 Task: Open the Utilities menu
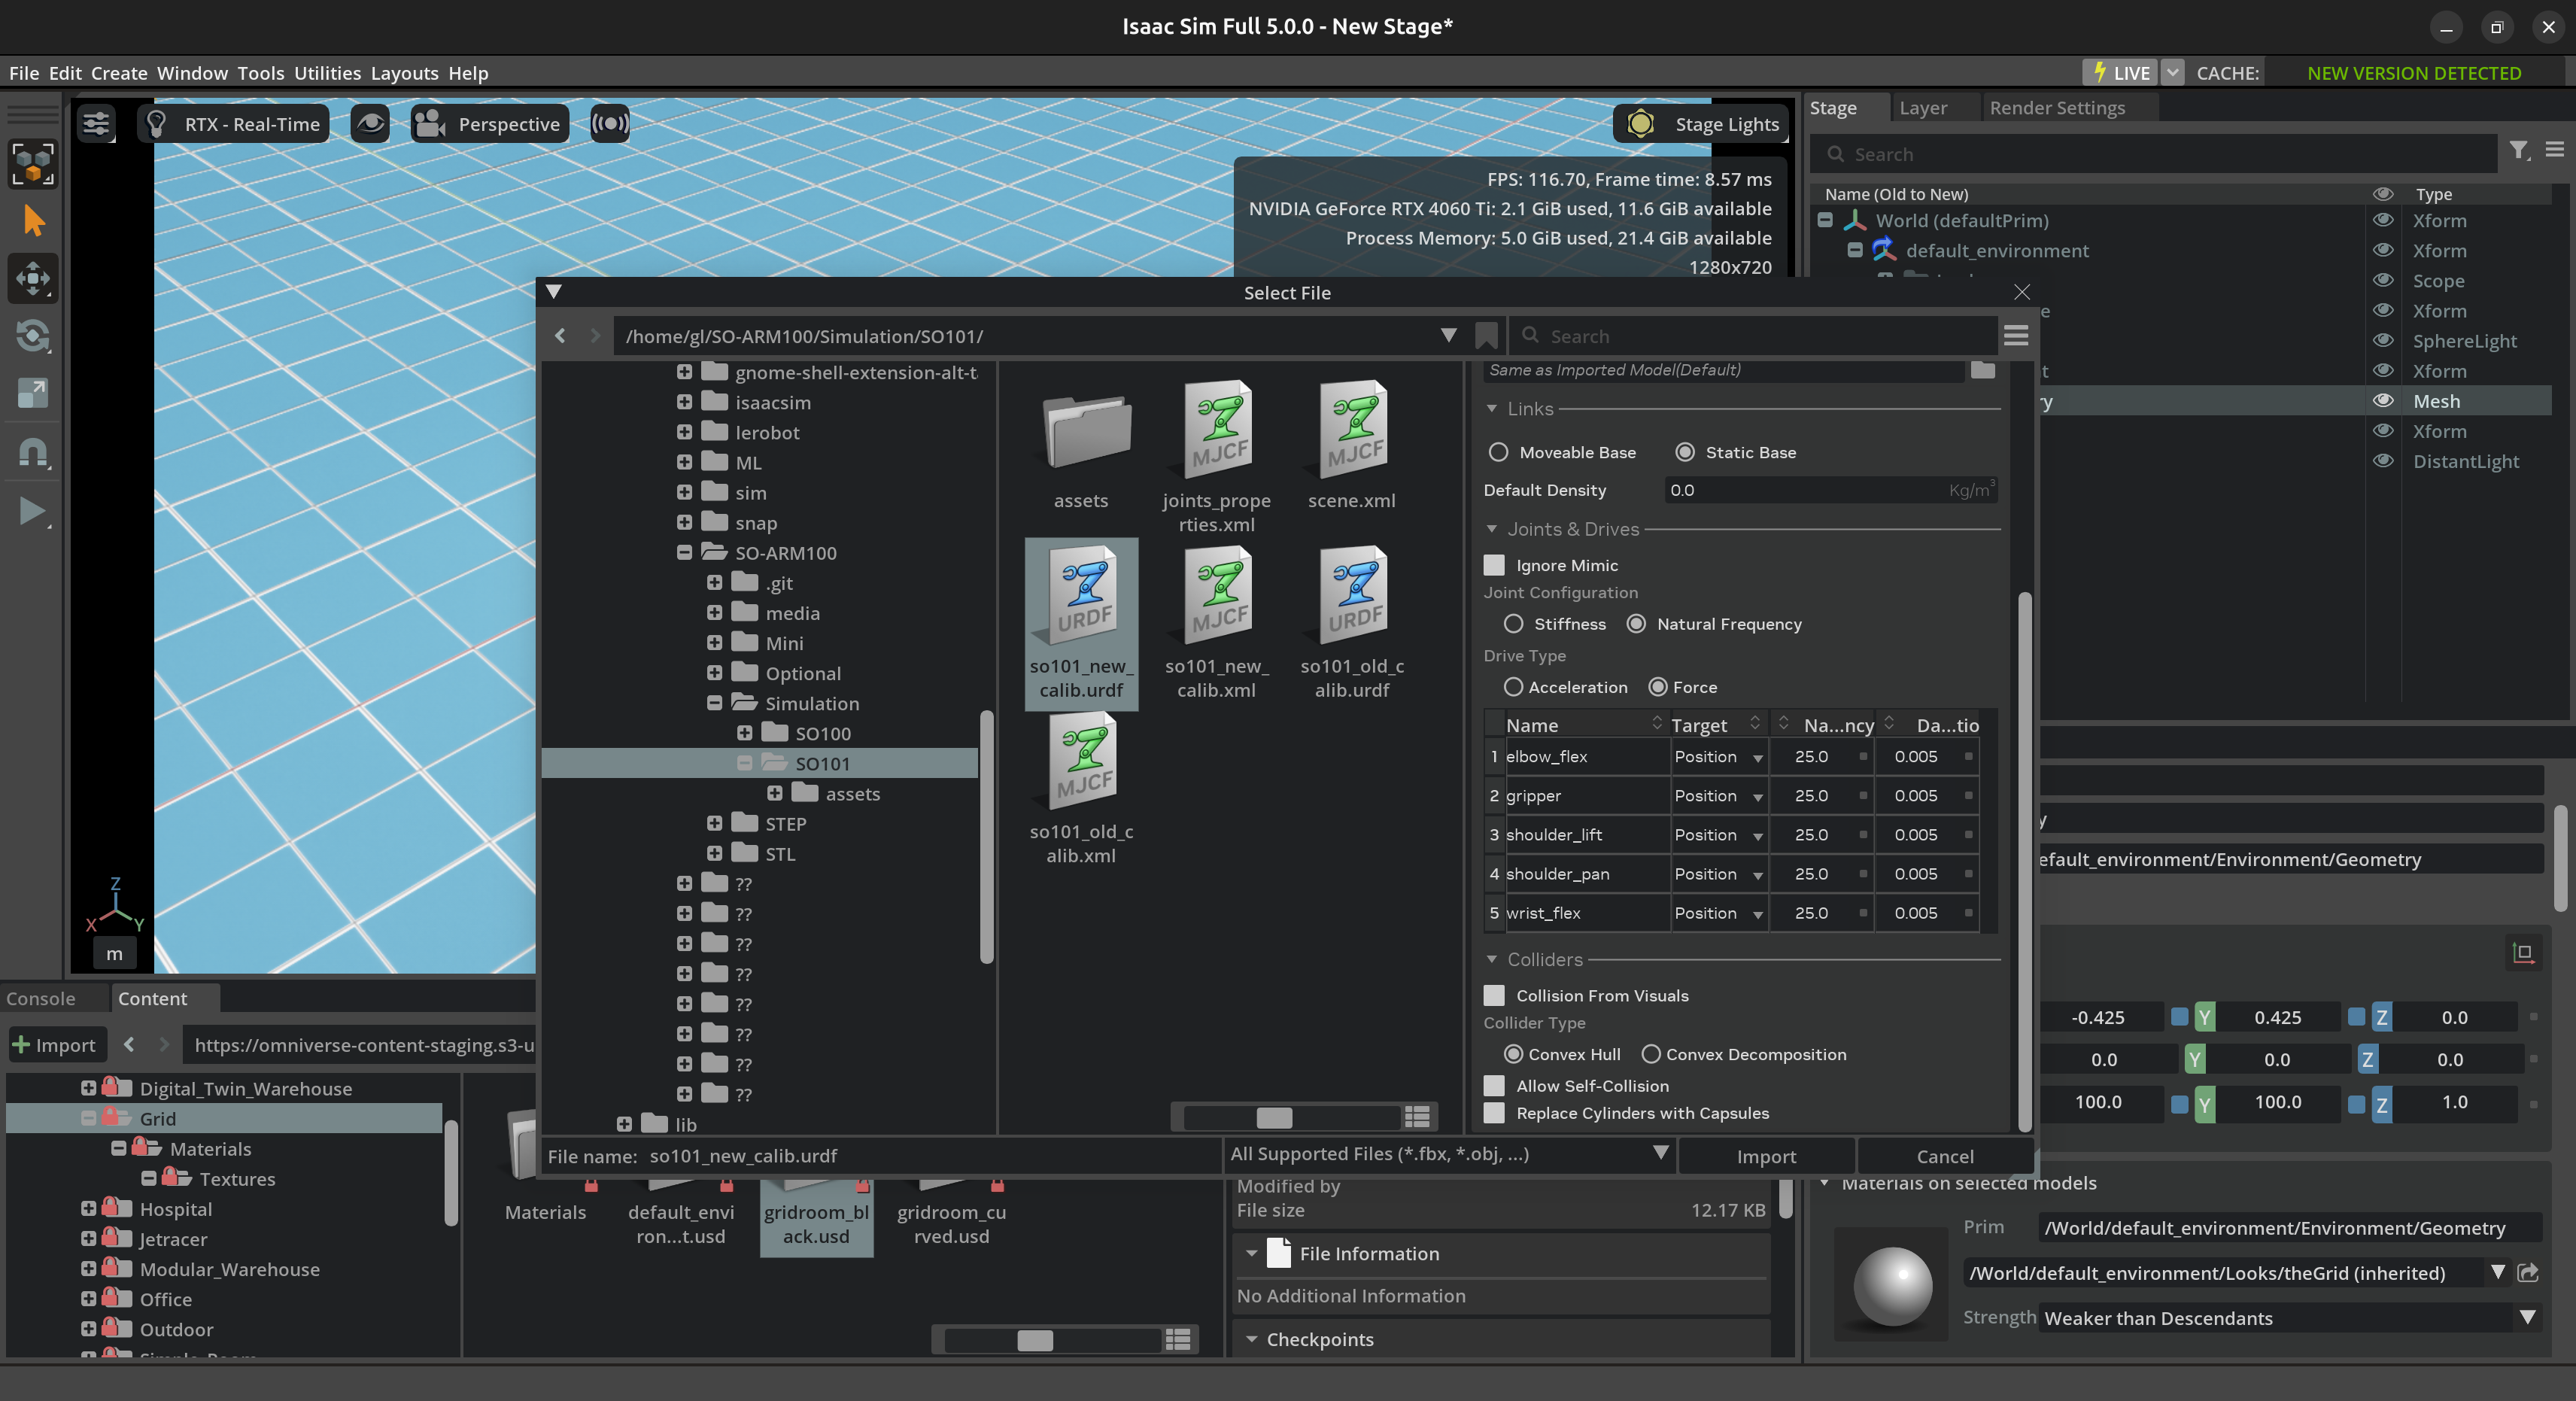coord(327,73)
